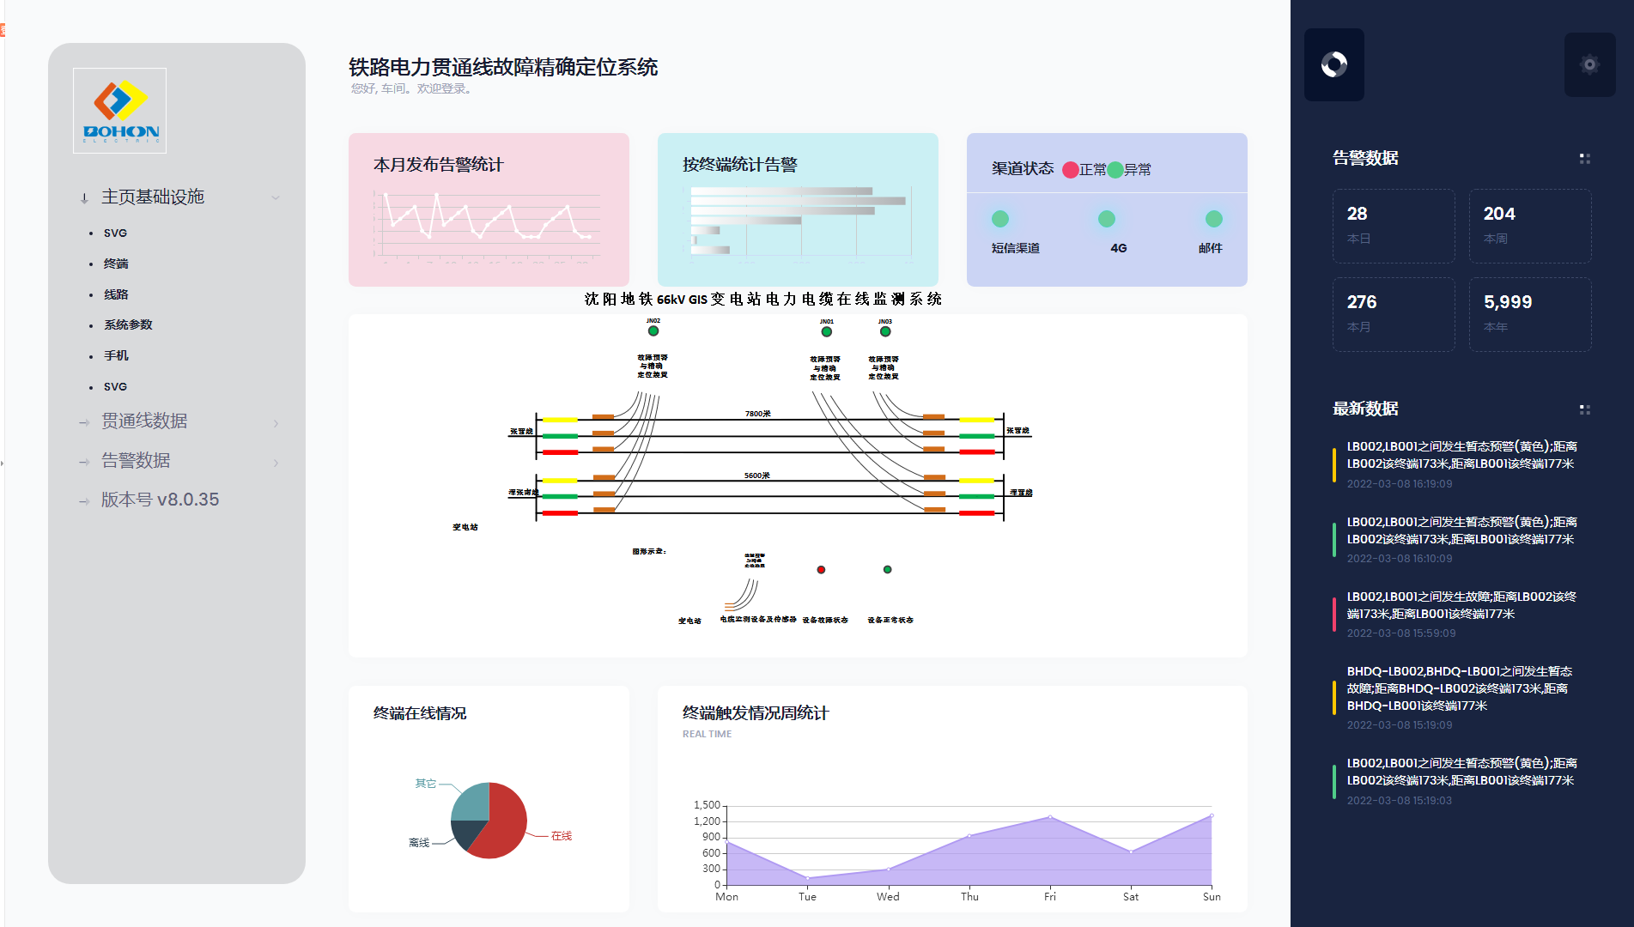
Task: Click the BOHON logo in the sidebar
Action: [x=119, y=110]
